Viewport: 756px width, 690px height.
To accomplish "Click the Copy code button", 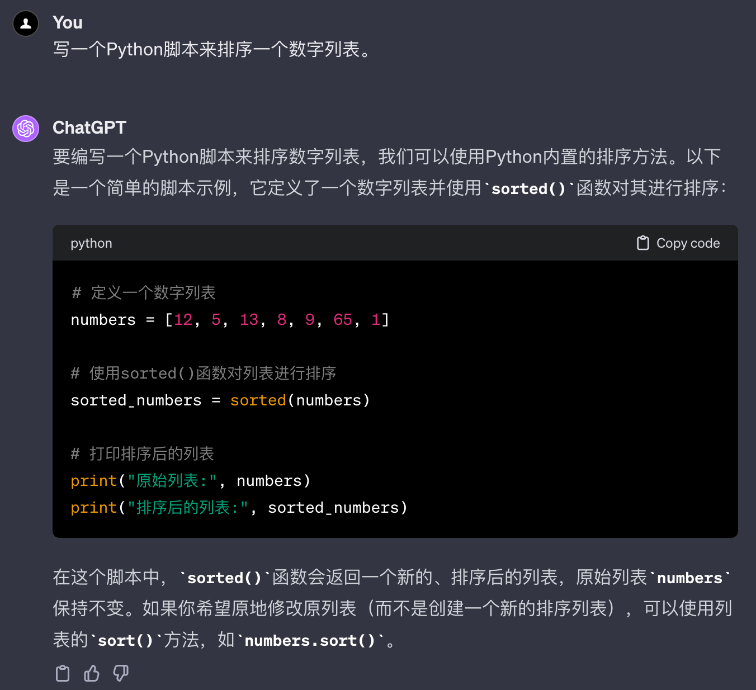I will click(678, 243).
